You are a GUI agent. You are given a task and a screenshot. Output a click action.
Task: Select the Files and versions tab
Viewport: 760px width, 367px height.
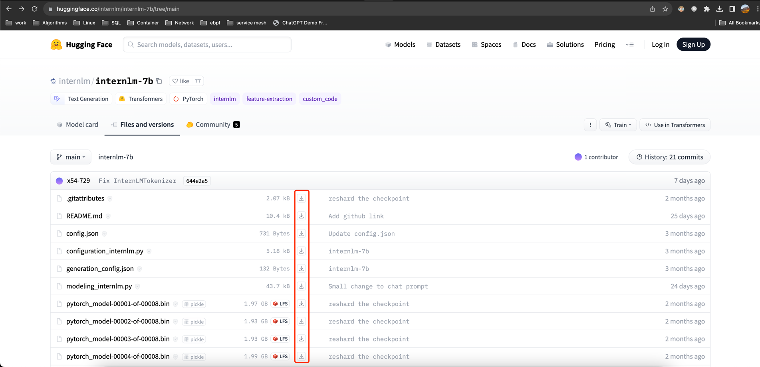[x=142, y=125]
